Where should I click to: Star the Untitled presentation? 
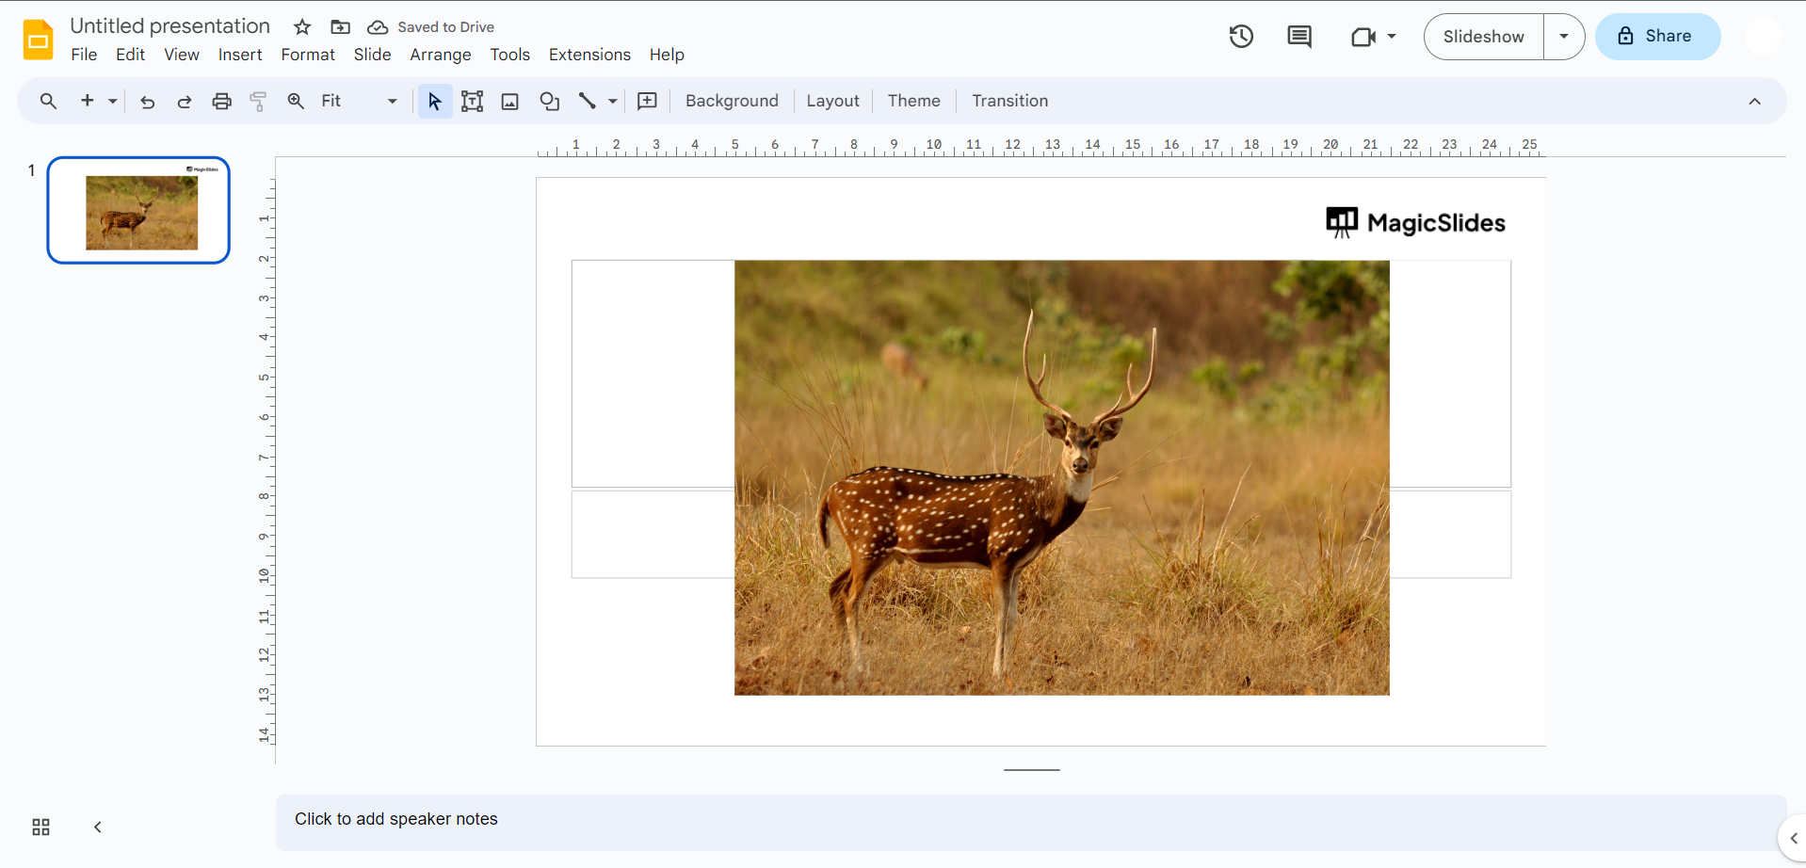[302, 27]
